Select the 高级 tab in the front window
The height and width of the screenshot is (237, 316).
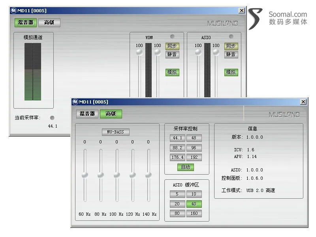[x=111, y=114]
